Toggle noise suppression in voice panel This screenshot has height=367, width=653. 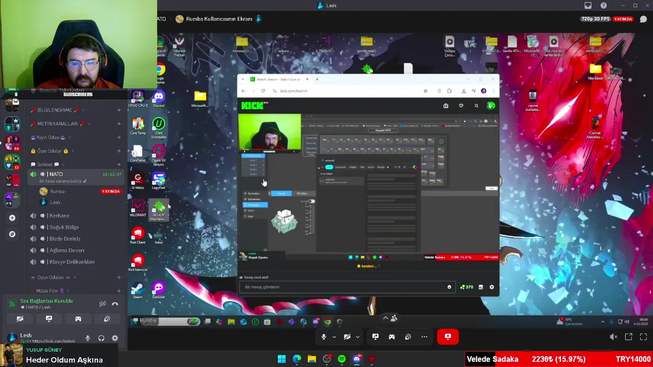103,304
